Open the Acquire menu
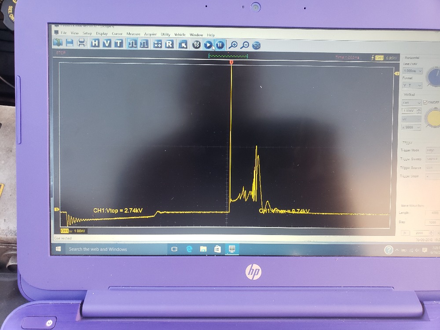This screenshot has height=330, width=440. click(x=150, y=34)
